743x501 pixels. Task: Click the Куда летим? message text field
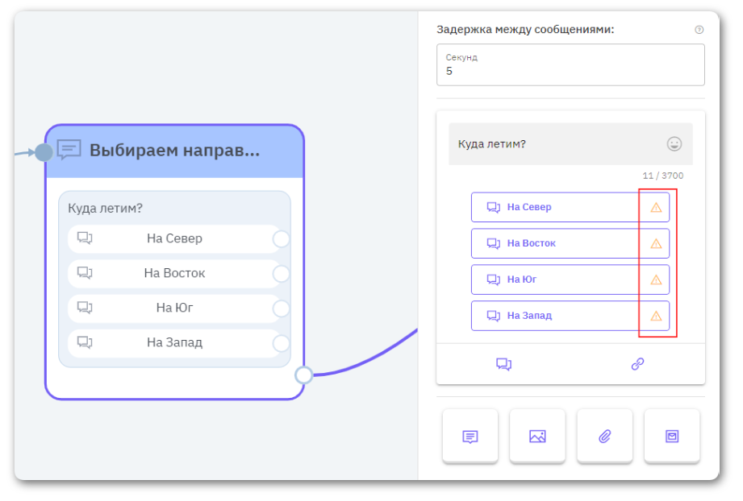(x=570, y=144)
